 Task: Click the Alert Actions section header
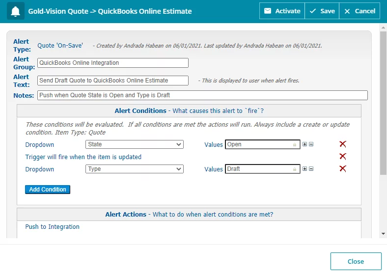pos(189,214)
